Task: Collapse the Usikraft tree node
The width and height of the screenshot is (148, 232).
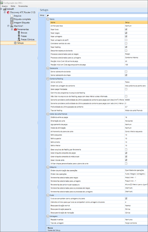Action: click(x=1, y=9)
